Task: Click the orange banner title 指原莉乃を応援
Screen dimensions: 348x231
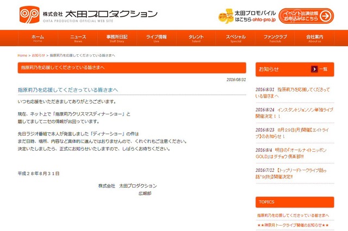Action: 63,67
